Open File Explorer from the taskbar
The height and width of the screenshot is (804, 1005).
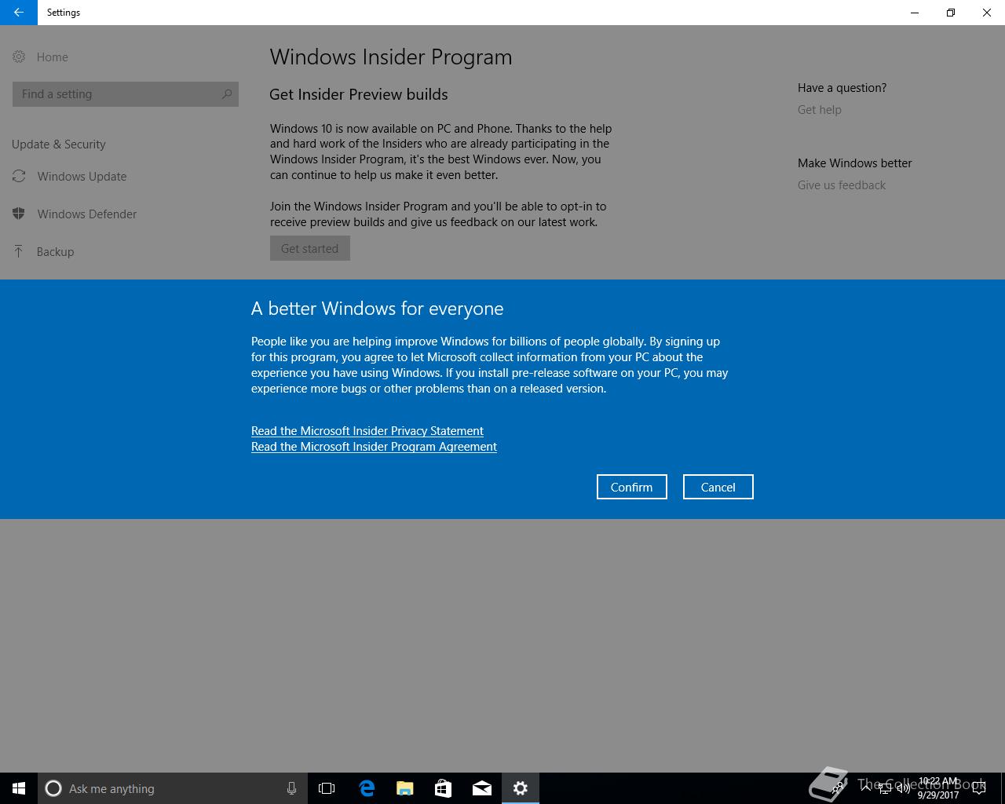click(405, 788)
